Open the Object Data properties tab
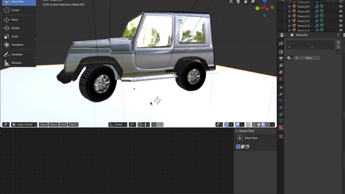This screenshot has width=345, height=194. 281,121
